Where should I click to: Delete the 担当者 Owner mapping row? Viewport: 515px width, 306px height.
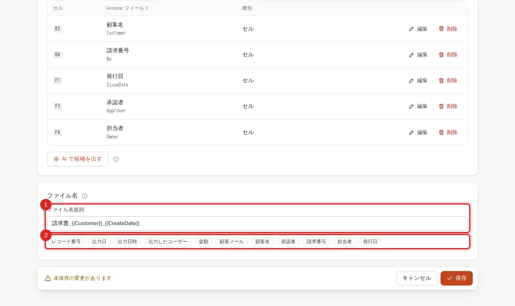[448, 132]
